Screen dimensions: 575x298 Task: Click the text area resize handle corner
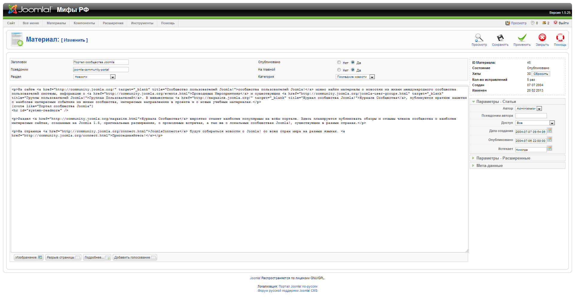[x=467, y=251]
